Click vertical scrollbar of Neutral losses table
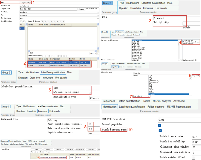The width and height of the screenshot is (201, 160). (98, 36)
